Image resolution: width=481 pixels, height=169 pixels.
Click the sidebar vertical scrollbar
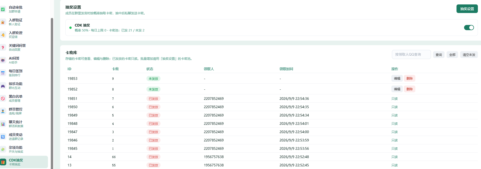[x=52, y=93]
